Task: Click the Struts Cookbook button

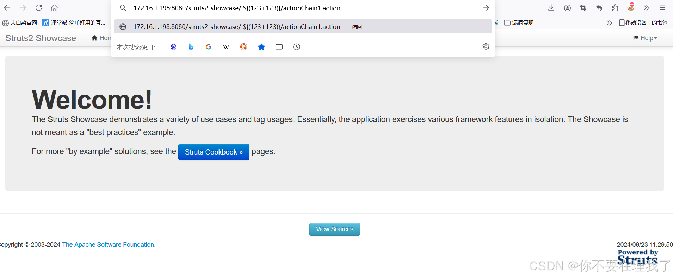Action: pyautogui.click(x=214, y=152)
